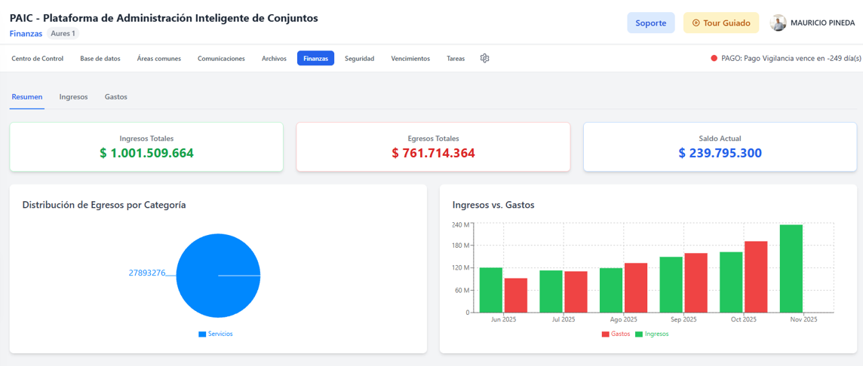Viewport: 863px width, 366px height.
Task: Click the $ 1.001.509.664 amount
Action: (x=146, y=154)
